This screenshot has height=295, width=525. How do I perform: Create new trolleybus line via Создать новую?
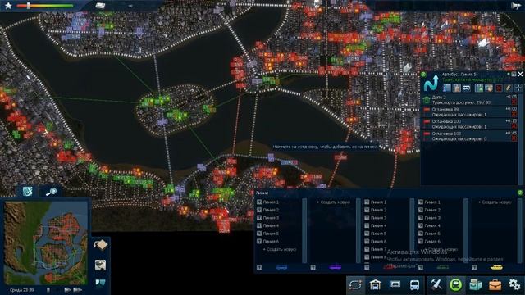click(x=334, y=202)
